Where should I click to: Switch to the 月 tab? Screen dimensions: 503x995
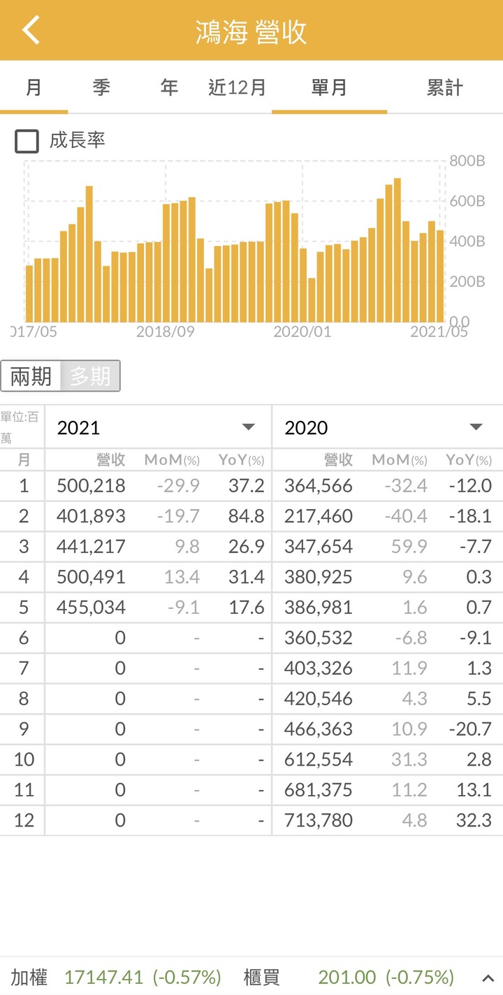[34, 87]
